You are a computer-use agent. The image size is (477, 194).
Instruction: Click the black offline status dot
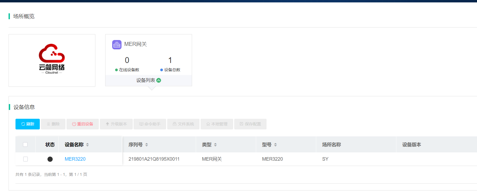pyautogui.click(x=50, y=159)
